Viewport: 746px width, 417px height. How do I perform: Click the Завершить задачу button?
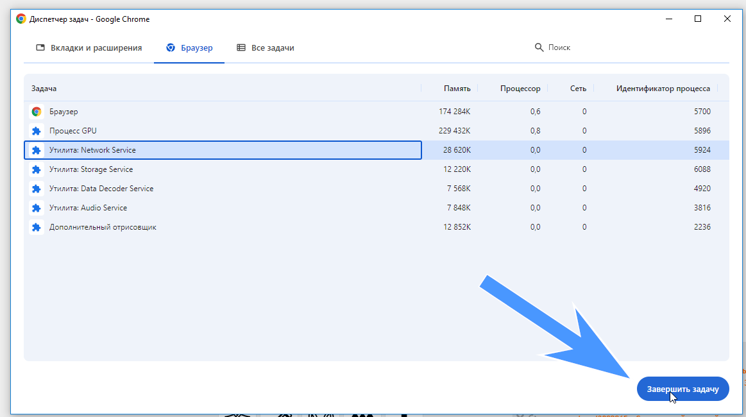click(682, 389)
